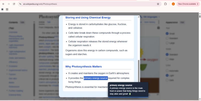This screenshot has width=201, height=101.
Task: Open the orange profile avatar
Action: pyautogui.click(x=173, y=4)
